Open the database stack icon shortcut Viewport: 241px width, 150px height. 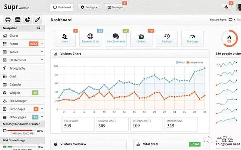tap(18, 20)
